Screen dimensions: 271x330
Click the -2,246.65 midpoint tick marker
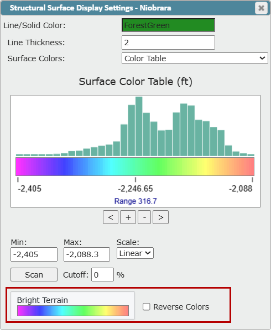pos(135,180)
